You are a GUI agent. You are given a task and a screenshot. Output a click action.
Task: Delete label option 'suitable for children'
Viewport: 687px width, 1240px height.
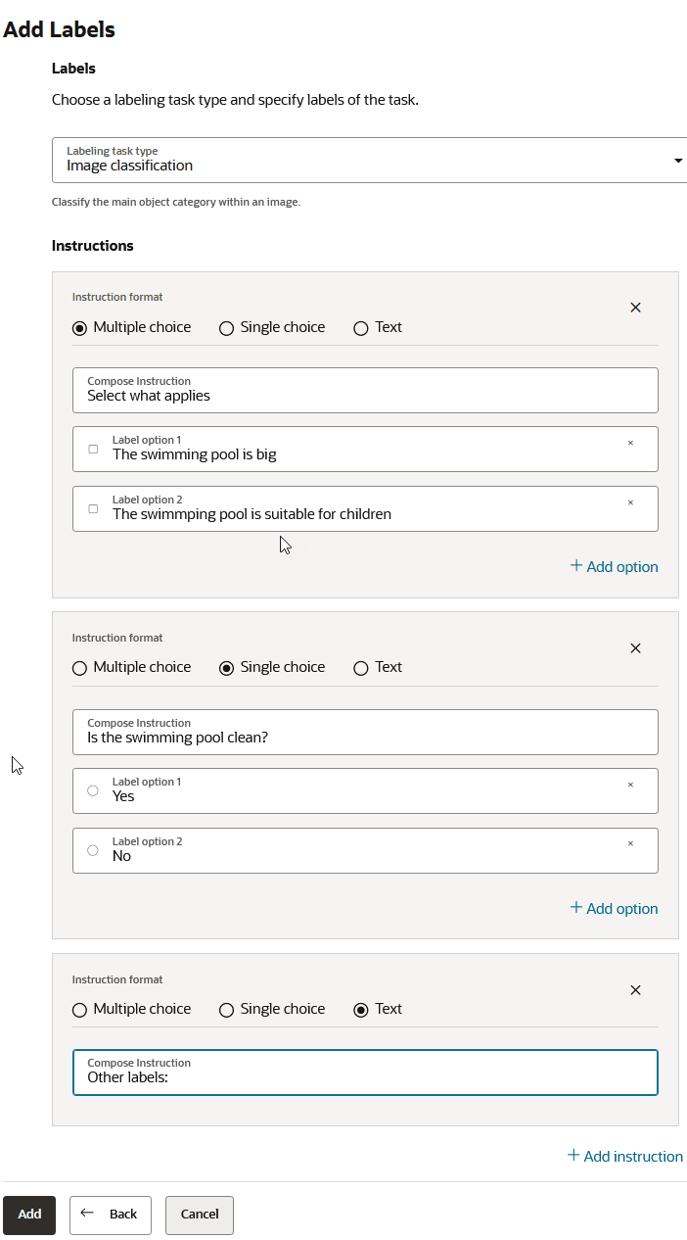tap(630, 502)
